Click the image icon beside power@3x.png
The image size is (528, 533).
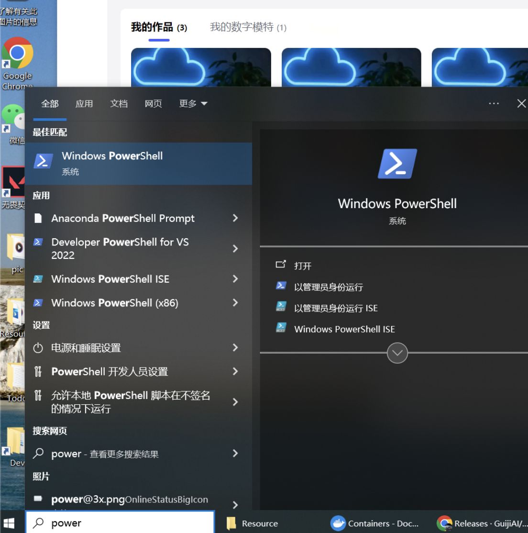tap(38, 499)
